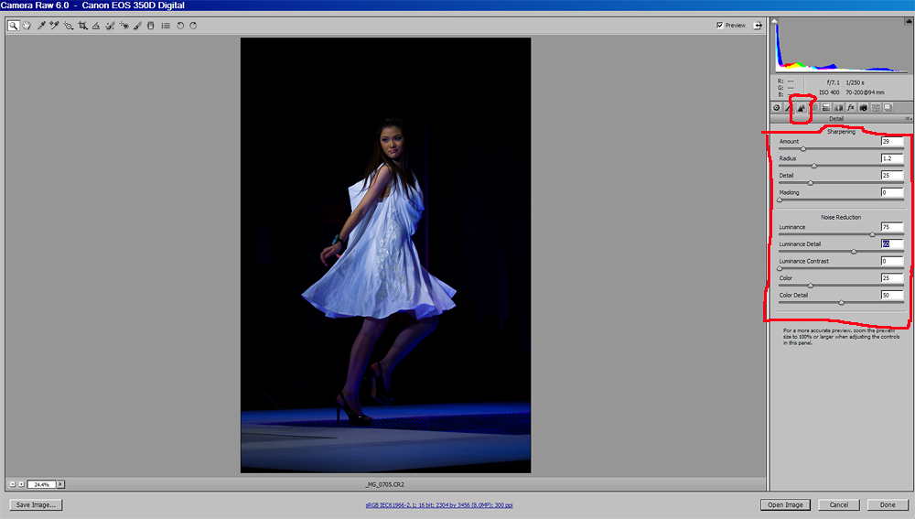Screen dimensions: 915x519
Task: Choose the Red Eye Removal tool
Action: point(124,26)
